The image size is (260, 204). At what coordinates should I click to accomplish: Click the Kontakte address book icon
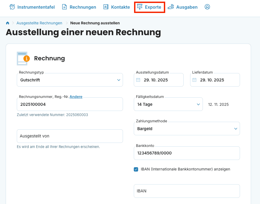coord(106,7)
